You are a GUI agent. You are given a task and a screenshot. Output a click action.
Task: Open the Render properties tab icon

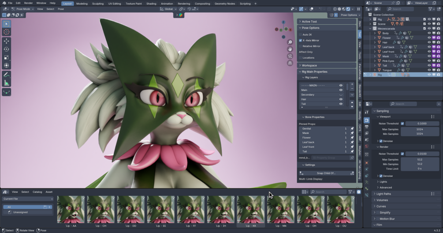[366, 120]
